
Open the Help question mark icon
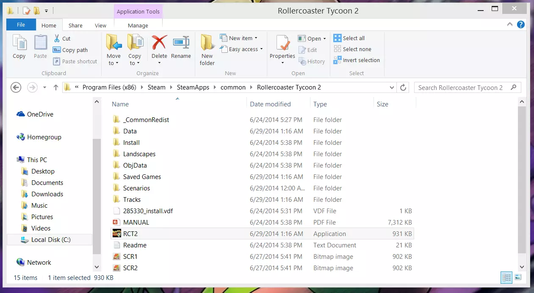point(521,25)
